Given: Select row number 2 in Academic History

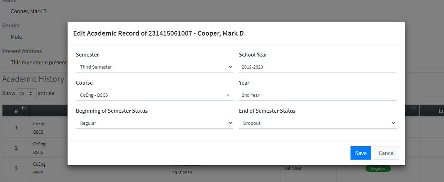Looking at the screenshot, I should pyautogui.click(x=16, y=148).
